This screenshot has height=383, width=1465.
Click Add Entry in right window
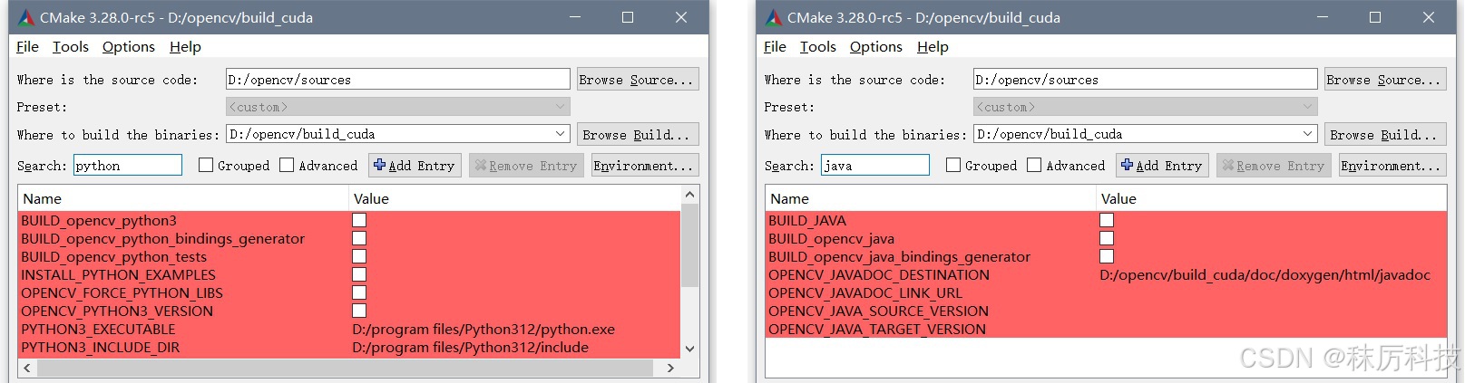tap(1163, 166)
